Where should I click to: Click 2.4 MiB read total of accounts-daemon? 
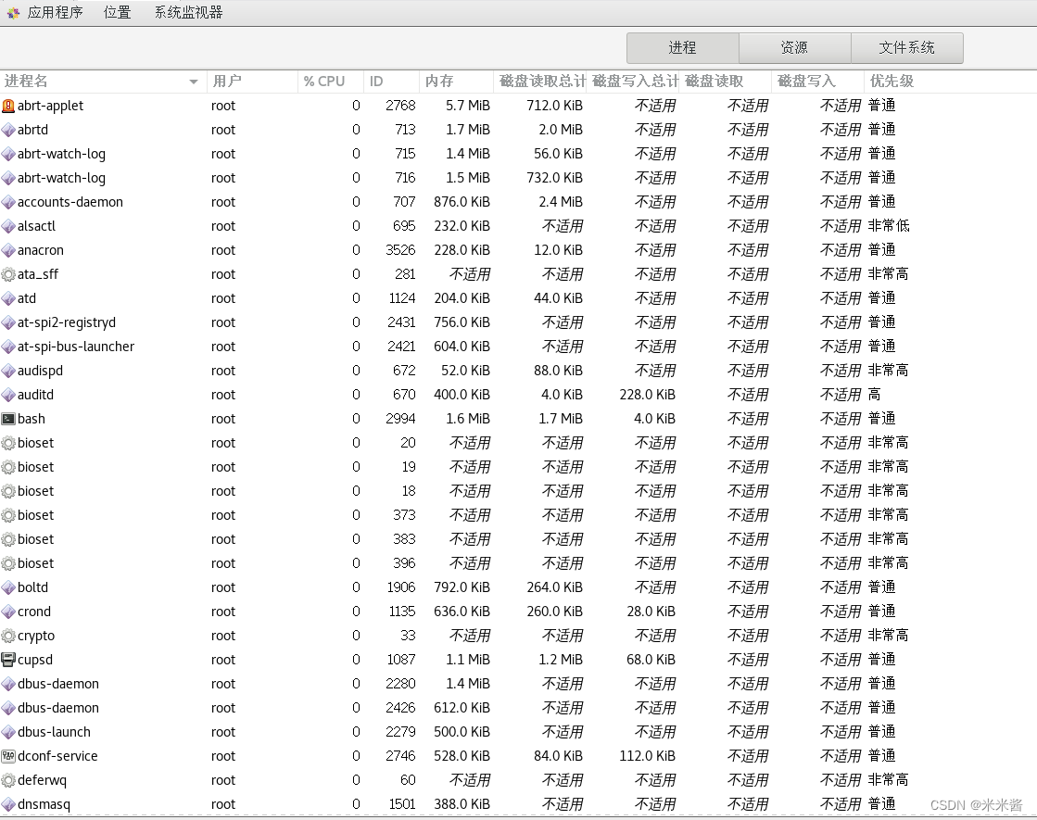[560, 202]
